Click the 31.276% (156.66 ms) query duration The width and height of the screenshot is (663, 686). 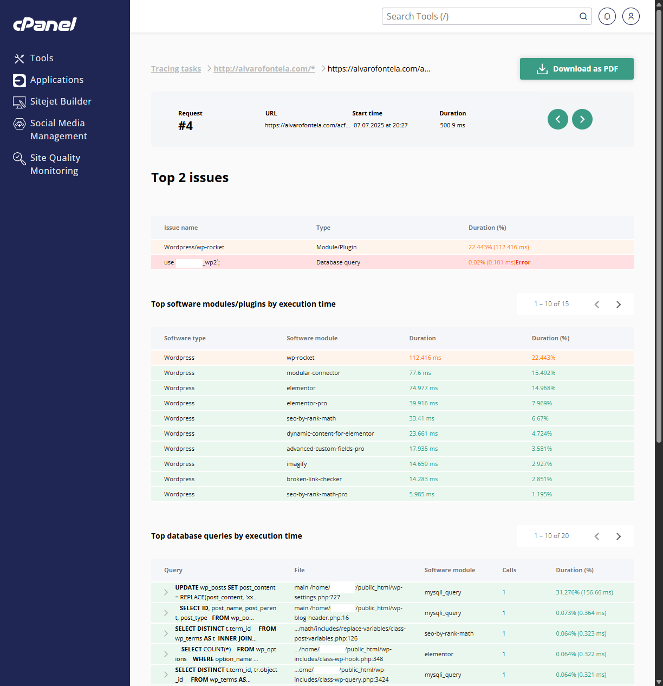[584, 592]
